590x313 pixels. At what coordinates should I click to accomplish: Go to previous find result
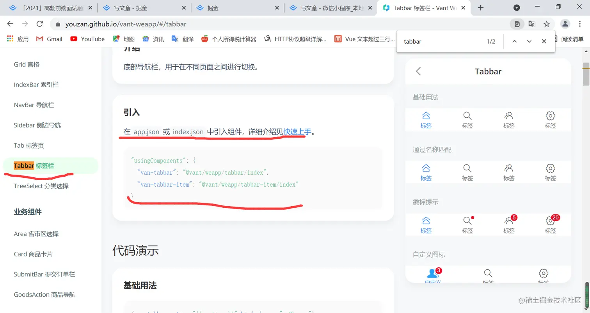tap(514, 41)
